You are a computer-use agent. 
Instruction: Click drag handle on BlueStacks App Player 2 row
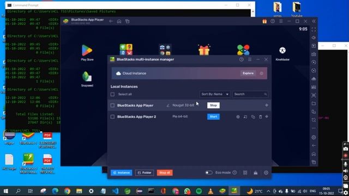tap(267, 117)
